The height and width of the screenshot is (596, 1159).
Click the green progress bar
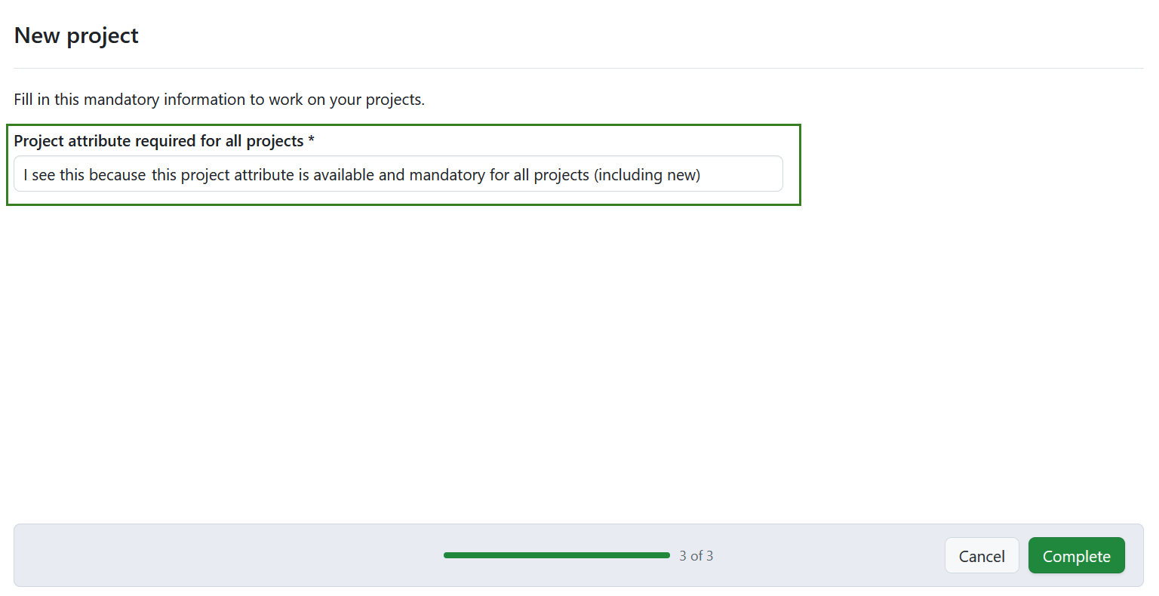point(556,555)
